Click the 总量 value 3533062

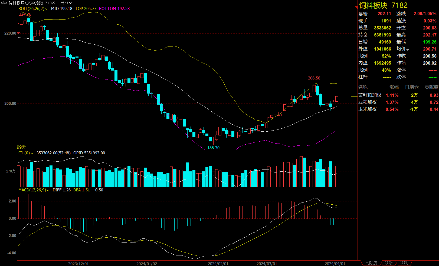382,28
